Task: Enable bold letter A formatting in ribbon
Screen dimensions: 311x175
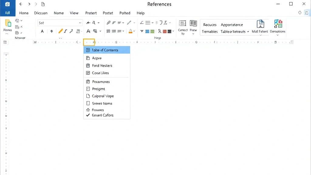Action: coord(42,31)
